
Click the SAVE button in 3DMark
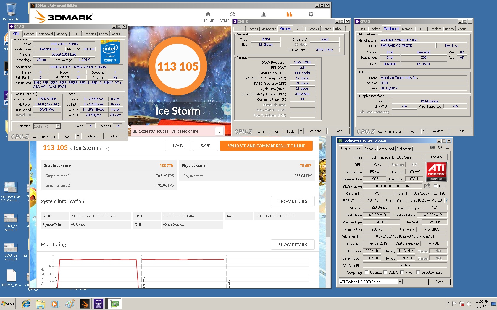pos(205,146)
